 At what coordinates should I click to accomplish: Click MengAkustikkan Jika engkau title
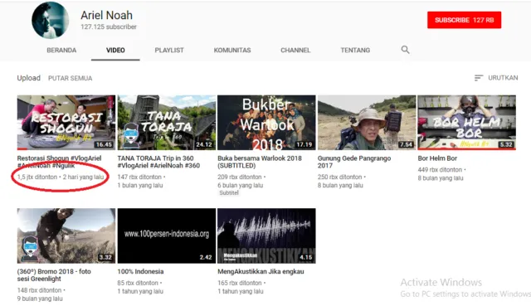point(261,271)
